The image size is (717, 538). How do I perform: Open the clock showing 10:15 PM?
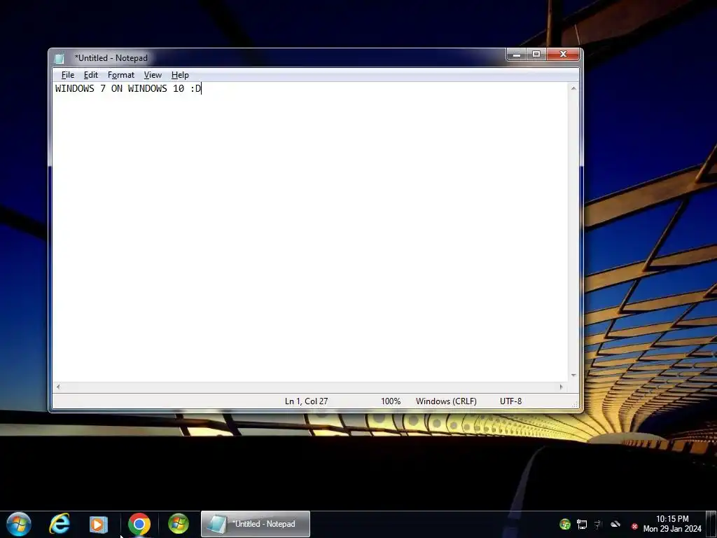click(672, 524)
